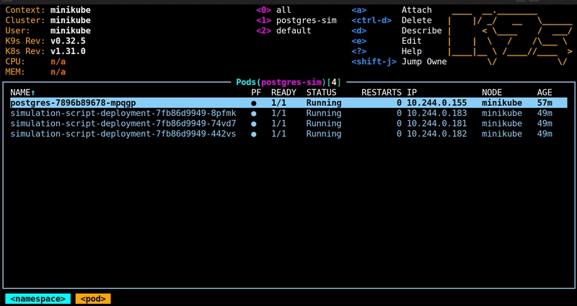Click the Jump Owner shortcut hint
This screenshot has height=306, width=577.
[400, 62]
